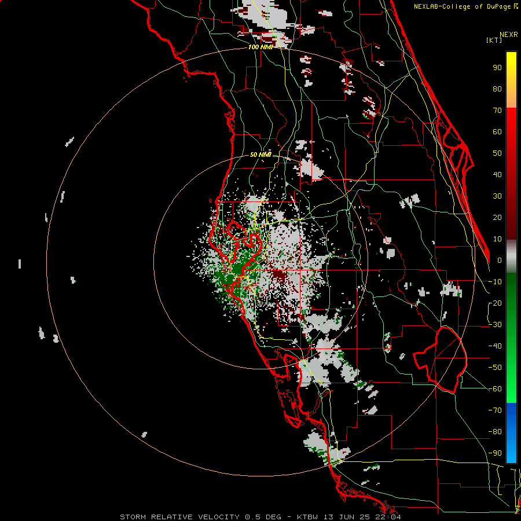Screen dimensions: 521x521
Task: Click the "50" scale value on the color bar
Action: (x=497, y=153)
